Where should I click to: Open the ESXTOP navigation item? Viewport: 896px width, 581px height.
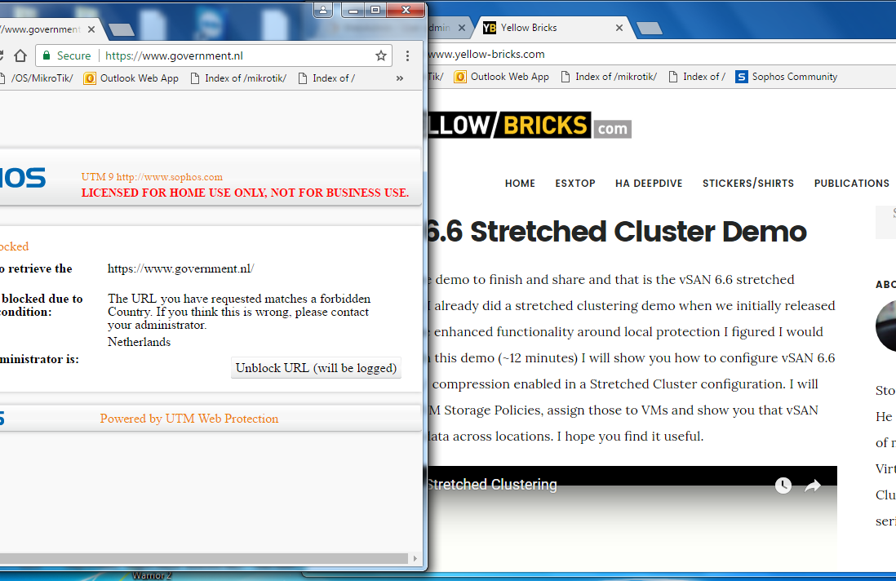[575, 184]
